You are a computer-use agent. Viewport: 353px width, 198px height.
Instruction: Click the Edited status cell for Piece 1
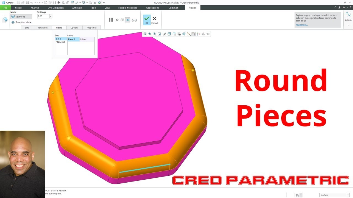click(x=87, y=39)
